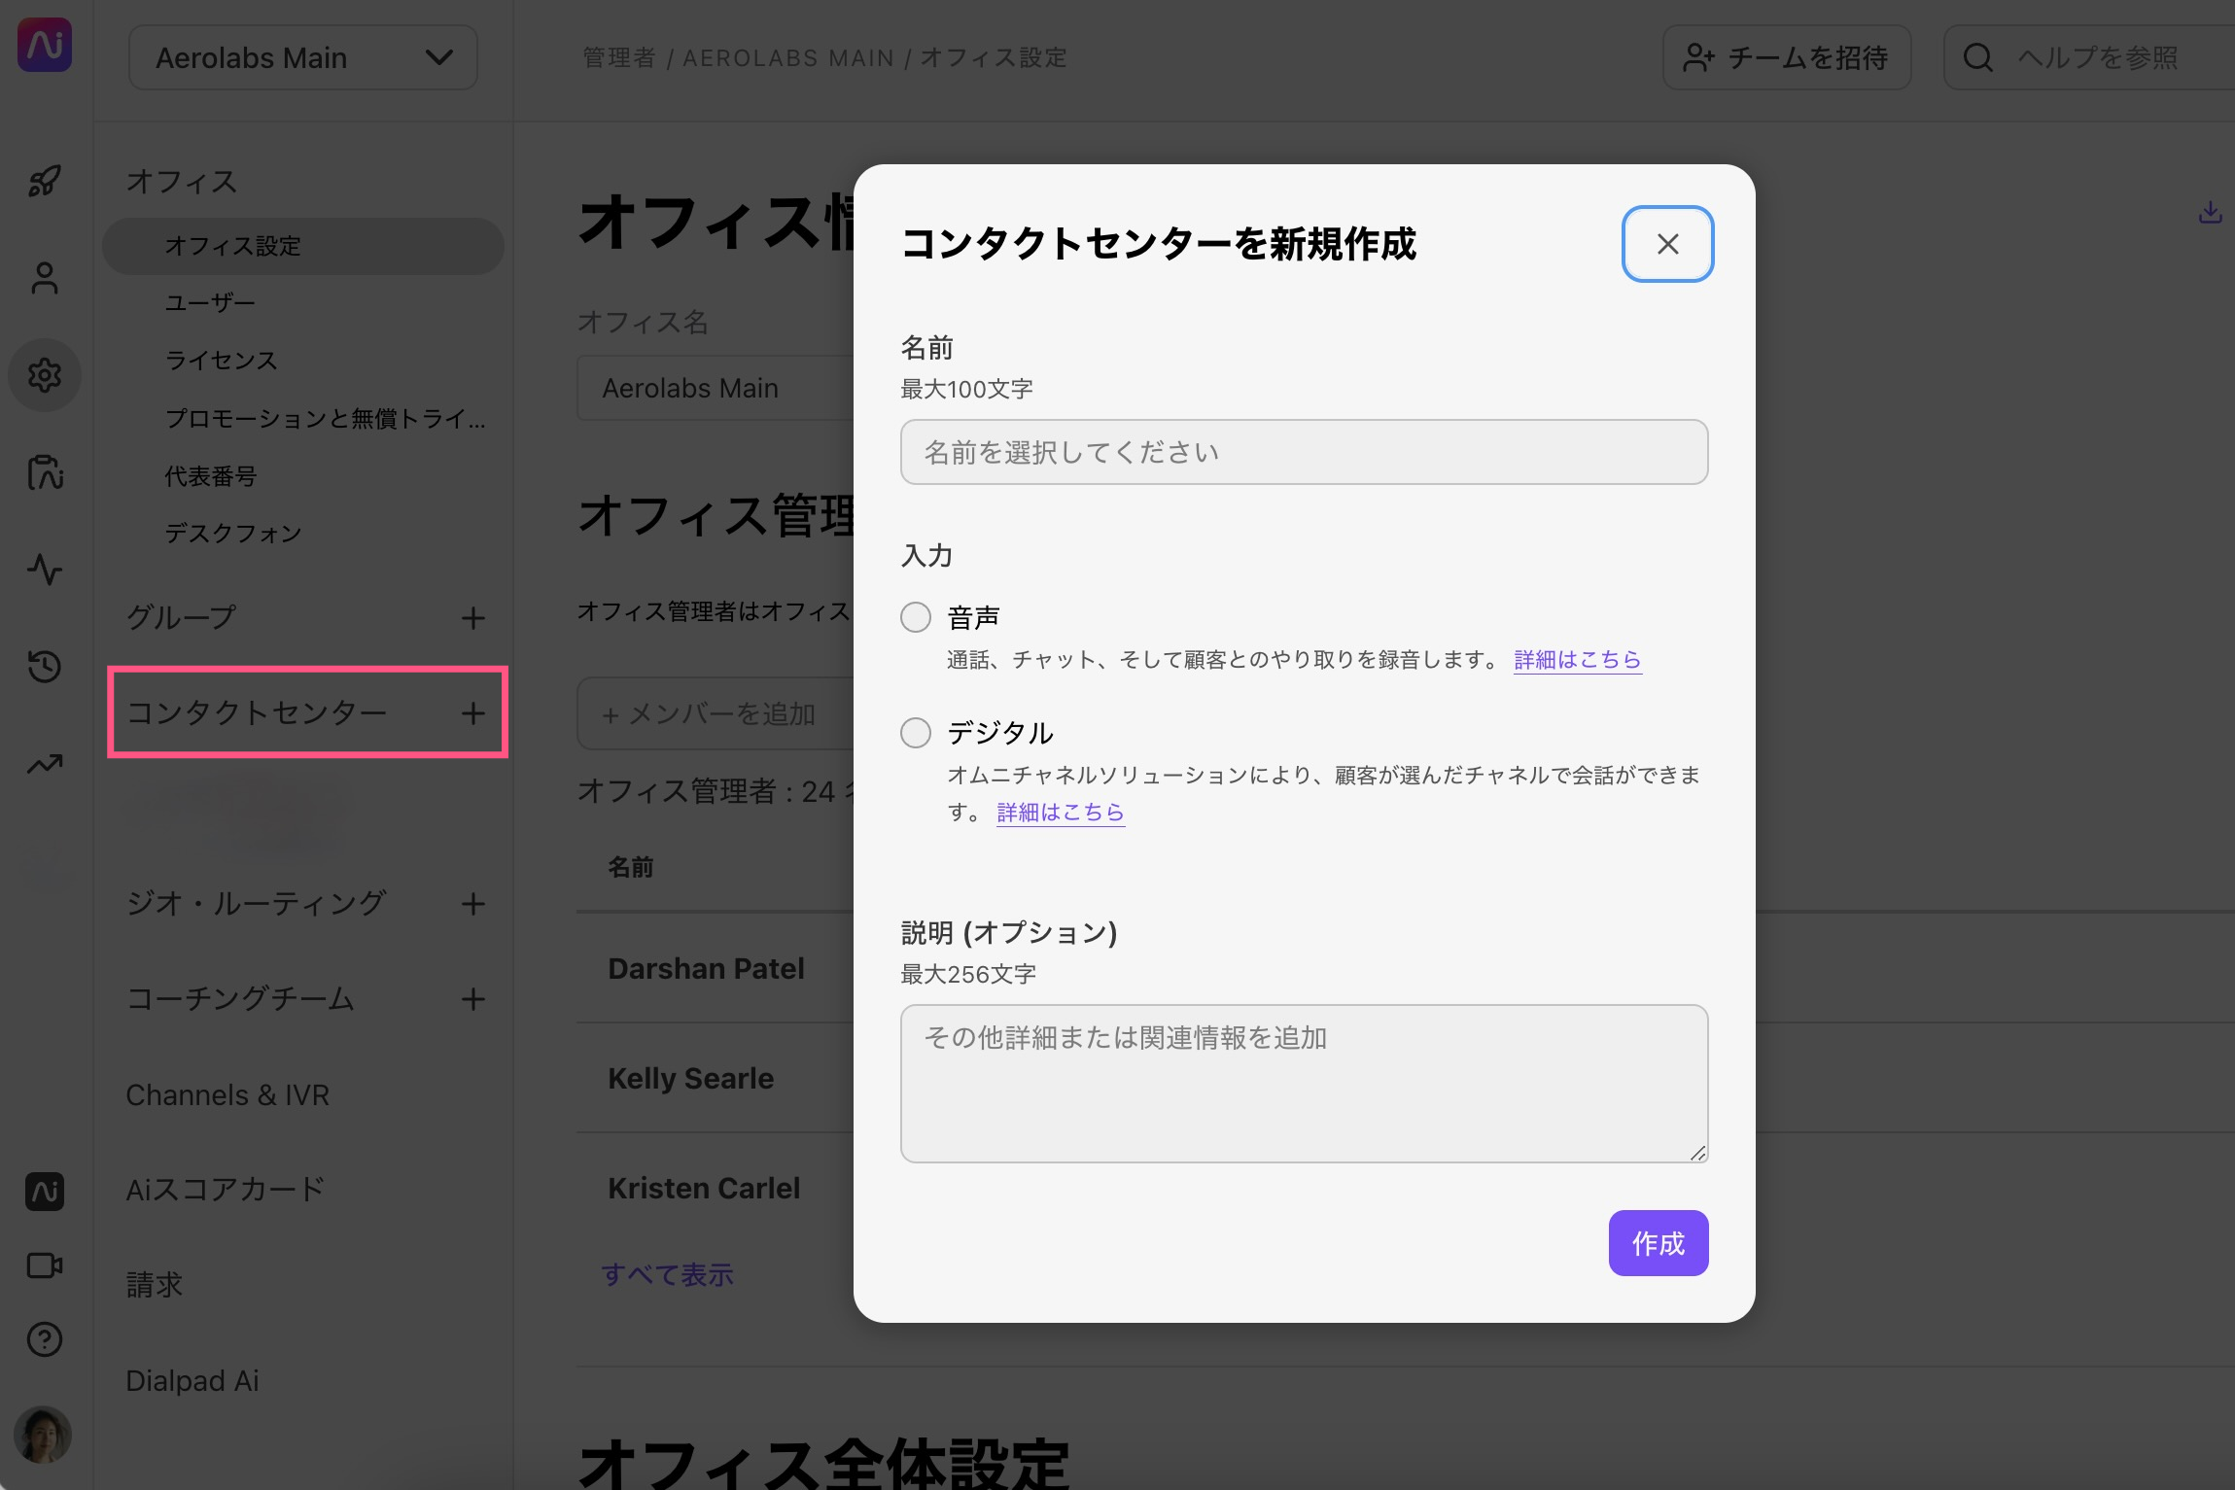Click Darshan Patel in admin list
Image resolution: width=2235 pixels, height=1490 pixels.
(x=707, y=969)
